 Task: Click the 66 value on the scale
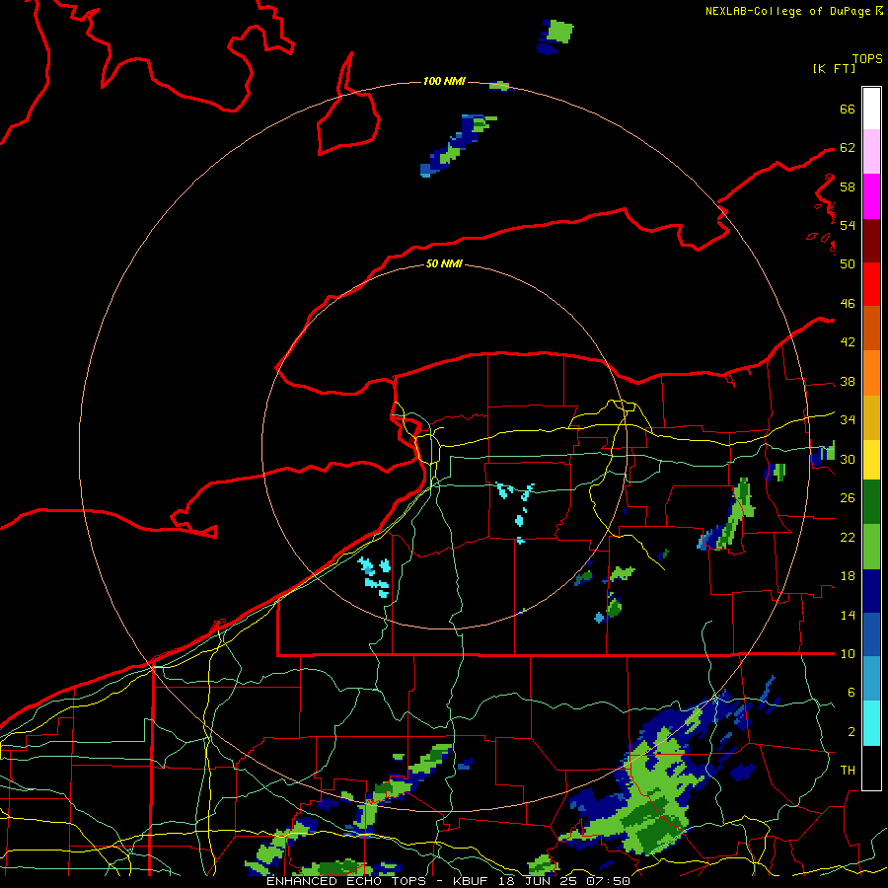[x=848, y=110]
